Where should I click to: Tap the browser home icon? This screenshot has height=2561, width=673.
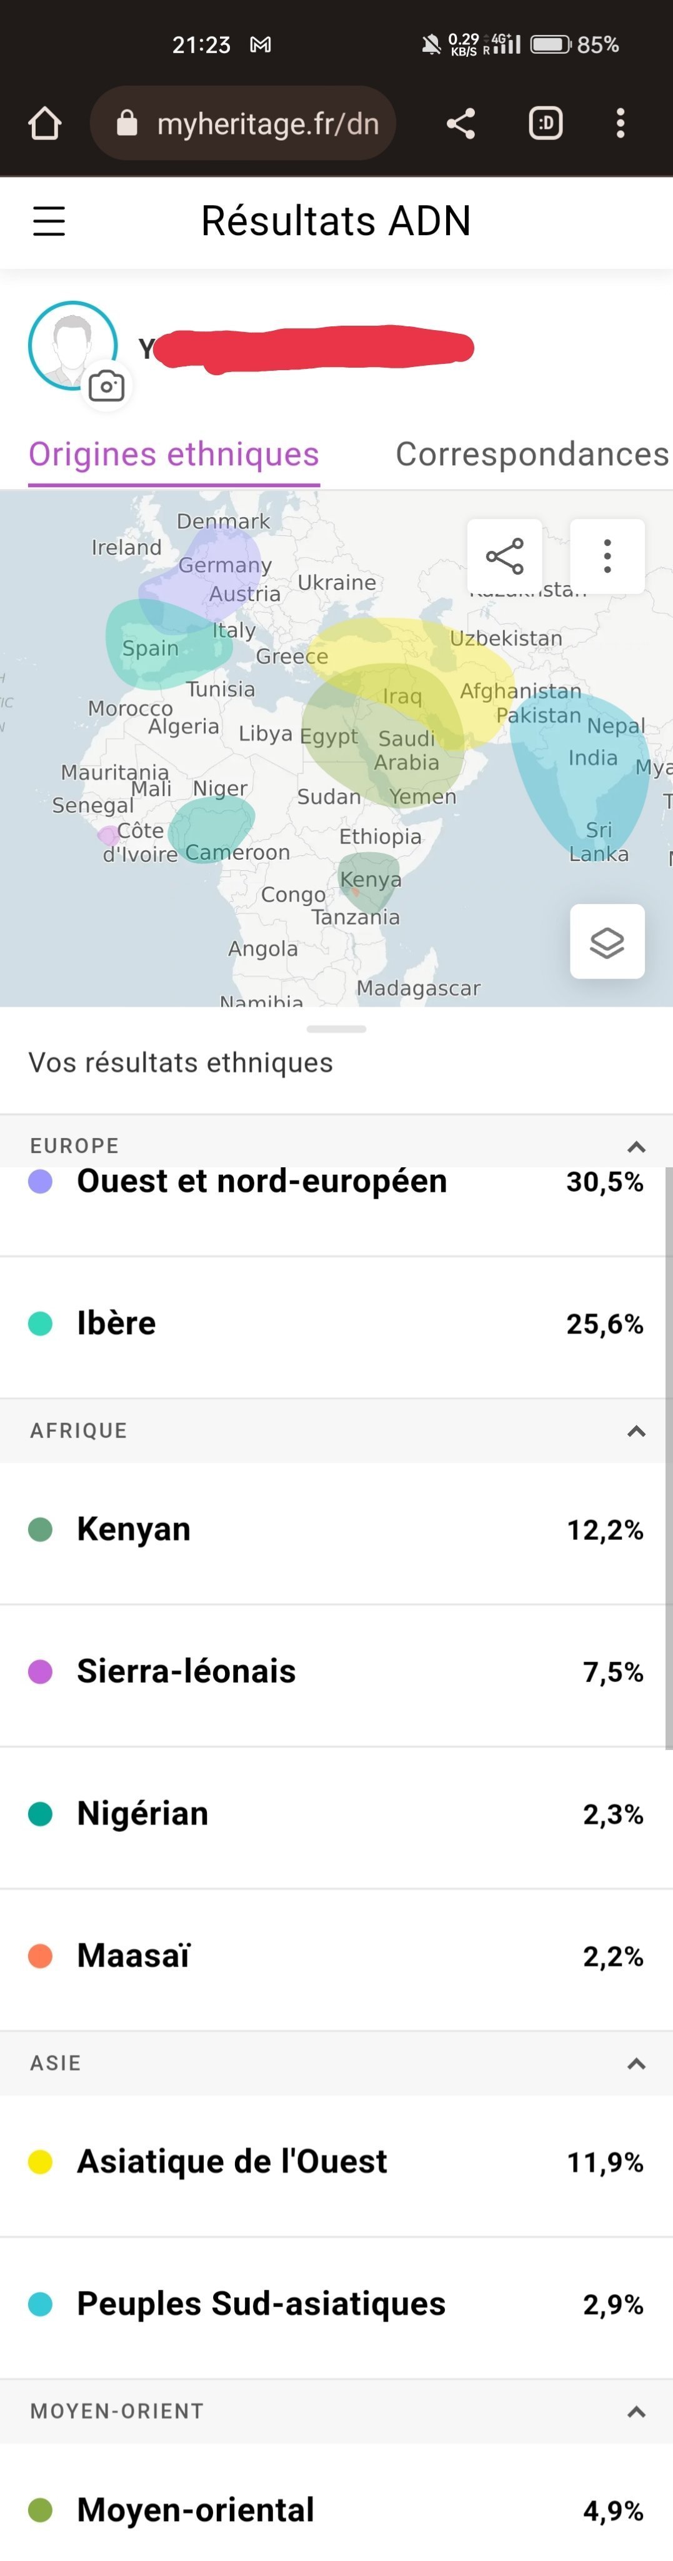pos(45,123)
